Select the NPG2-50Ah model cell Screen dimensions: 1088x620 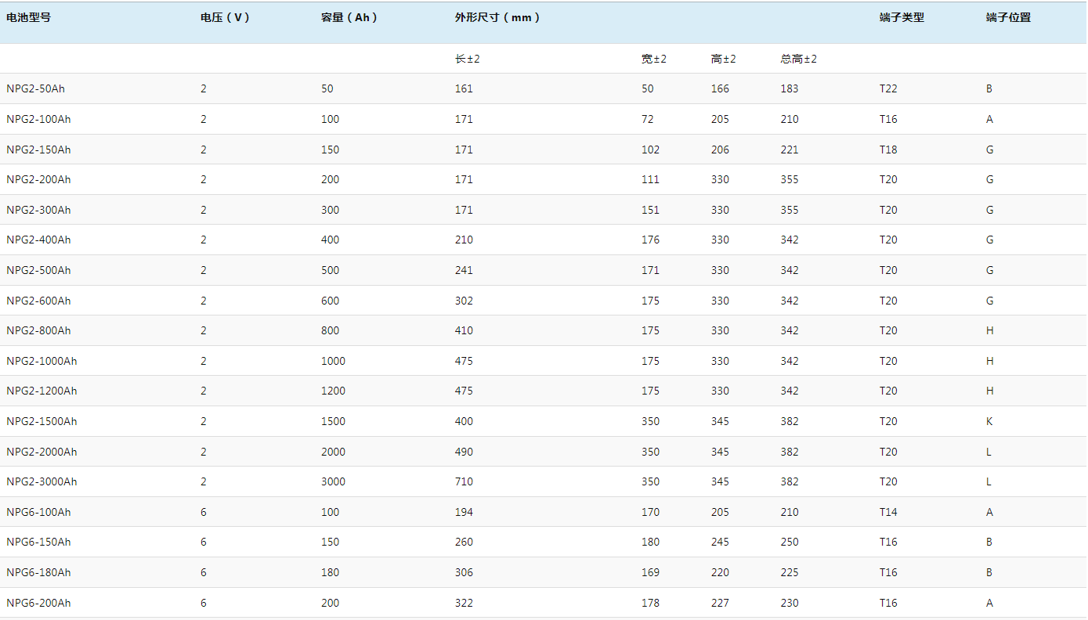point(35,88)
